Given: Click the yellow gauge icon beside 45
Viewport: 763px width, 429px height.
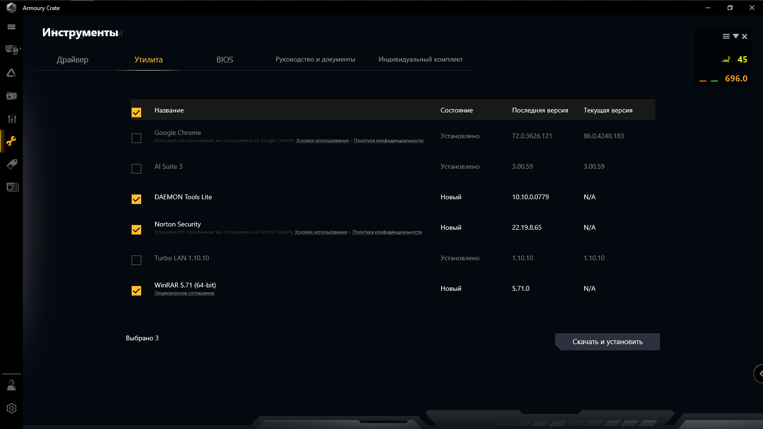Looking at the screenshot, I should (x=726, y=60).
